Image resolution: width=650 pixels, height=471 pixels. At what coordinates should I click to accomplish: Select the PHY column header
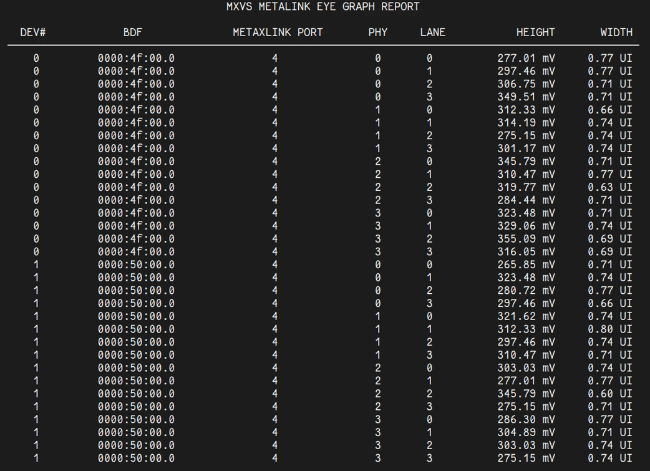[377, 32]
